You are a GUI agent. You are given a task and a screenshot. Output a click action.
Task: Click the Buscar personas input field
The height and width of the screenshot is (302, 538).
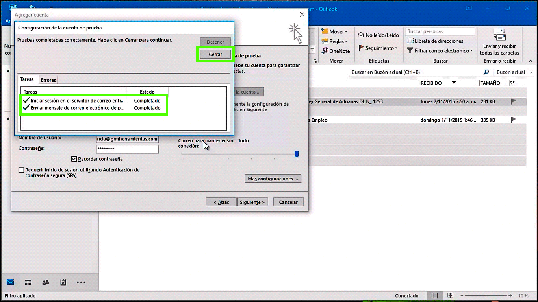(440, 31)
